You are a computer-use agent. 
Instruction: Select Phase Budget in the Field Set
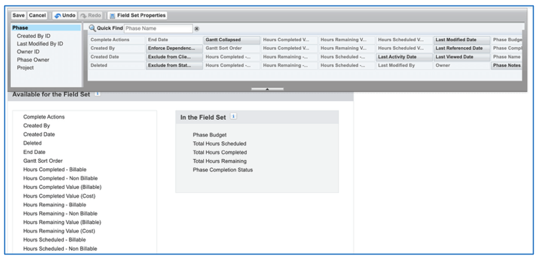209,135
